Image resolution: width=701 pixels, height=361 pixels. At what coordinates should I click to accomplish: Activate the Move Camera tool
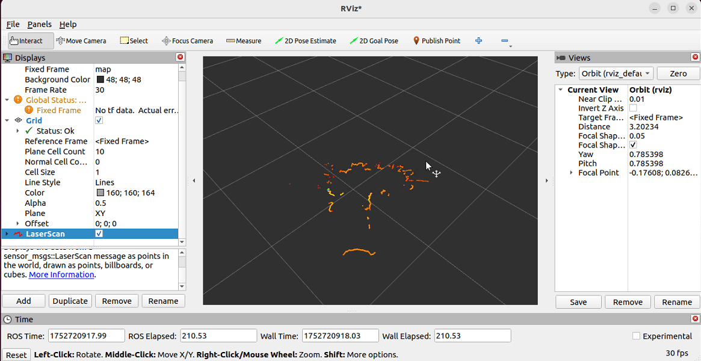pos(81,41)
